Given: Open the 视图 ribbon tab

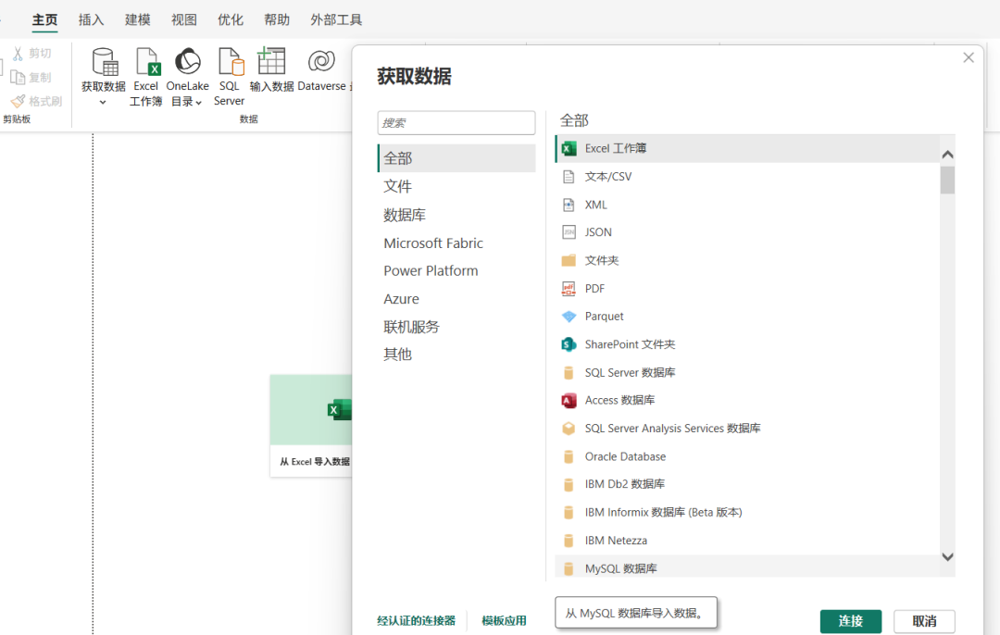Looking at the screenshot, I should 184,19.
